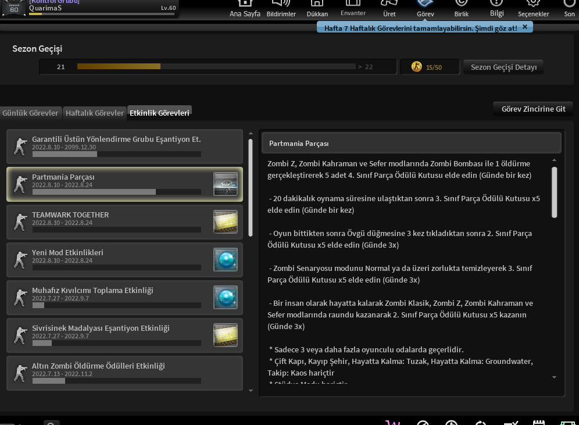Click Görev Zincirine Git button
This screenshot has width=579, height=425.
(x=533, y=109)
